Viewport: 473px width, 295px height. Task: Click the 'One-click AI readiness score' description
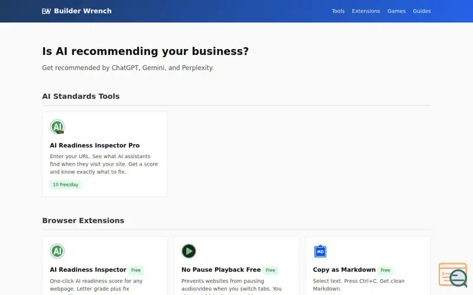(x=96, y=287)
